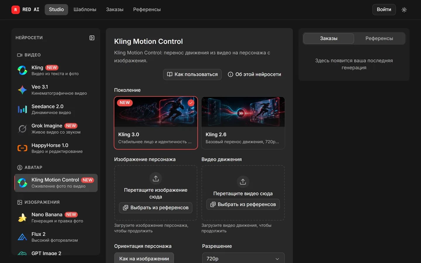Open Референсы in the top navigation
Viewport: 421px width, 263px height.
pyautogui.click(x=147, y=10)
